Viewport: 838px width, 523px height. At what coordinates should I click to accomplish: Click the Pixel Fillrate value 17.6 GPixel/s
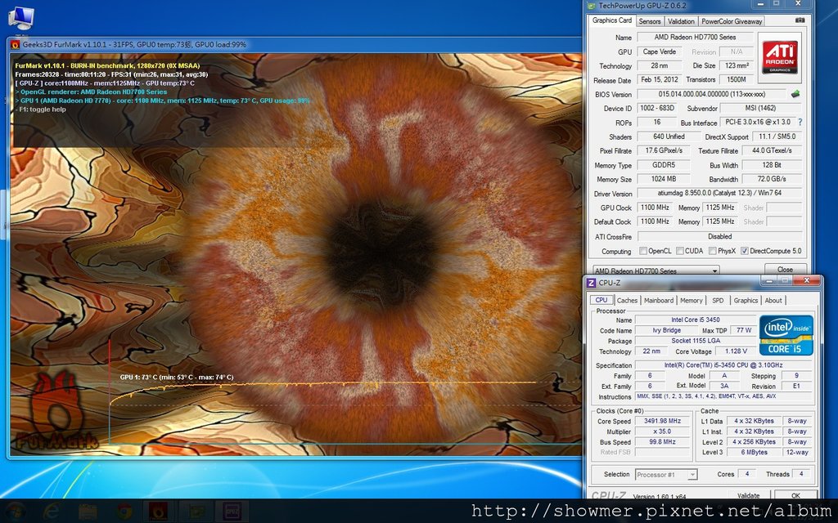click(663, 150)
